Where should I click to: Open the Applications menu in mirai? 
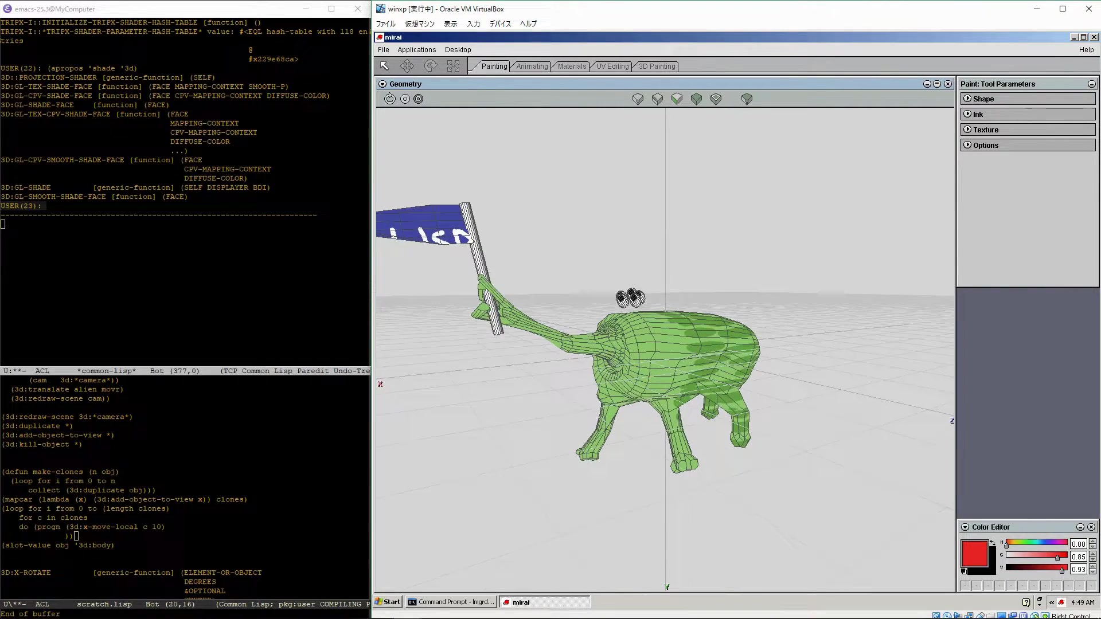pos(417,50)
